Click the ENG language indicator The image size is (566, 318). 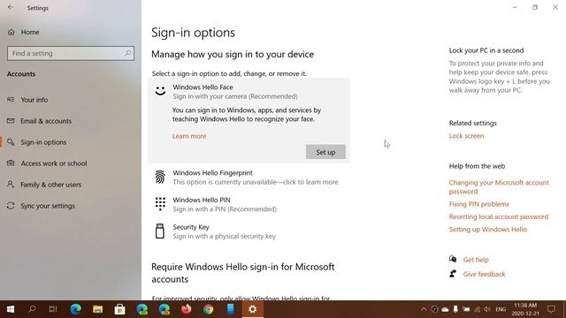tap(501, 309)
